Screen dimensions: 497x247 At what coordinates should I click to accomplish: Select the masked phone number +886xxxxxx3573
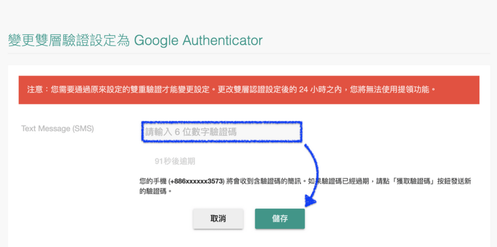pos(197,181)
